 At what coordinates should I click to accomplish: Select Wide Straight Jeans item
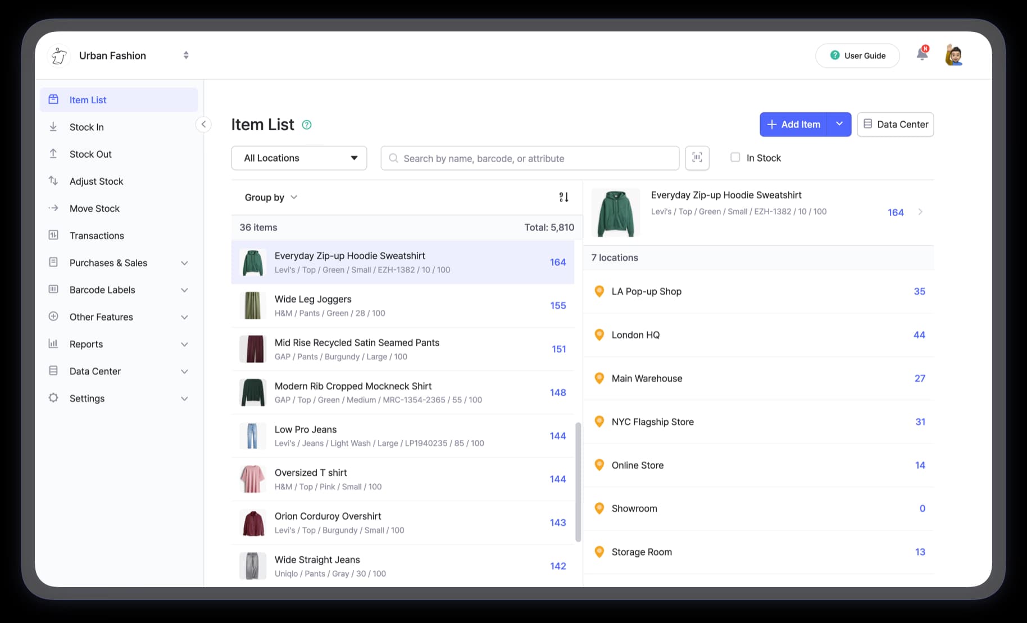tap(403, 566)
